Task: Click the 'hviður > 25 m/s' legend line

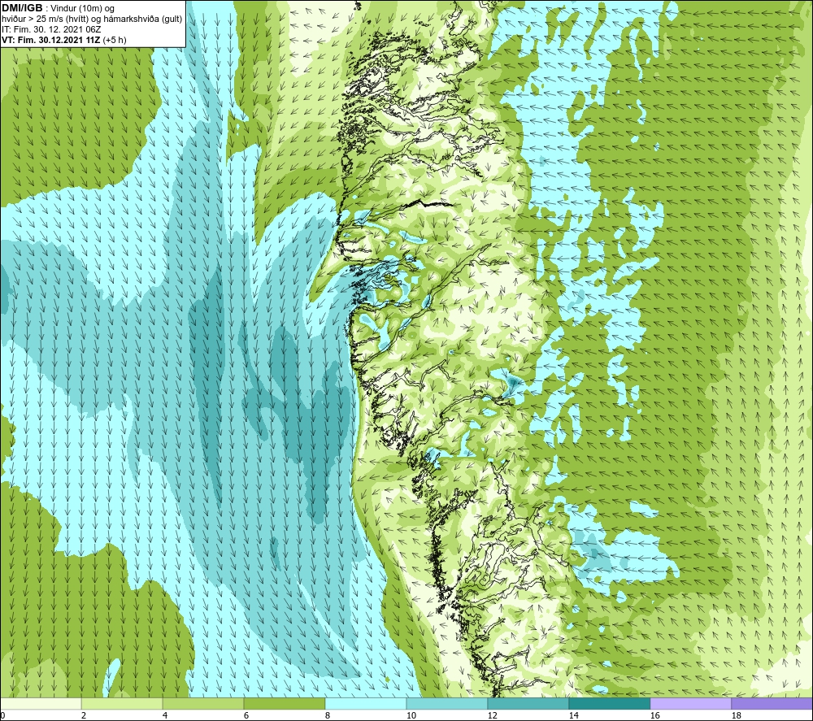Action: pos(92,20)
